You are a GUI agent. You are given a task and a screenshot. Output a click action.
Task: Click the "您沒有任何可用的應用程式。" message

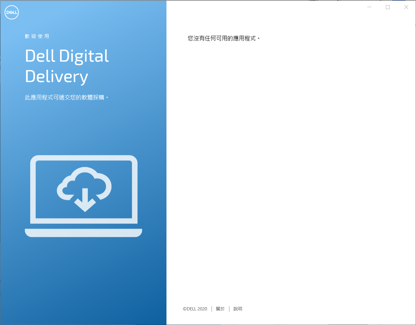coord(224,38)
